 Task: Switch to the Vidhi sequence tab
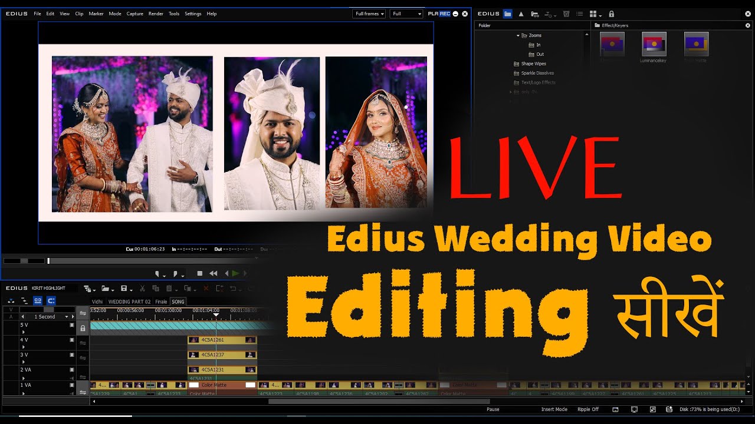[x=97, y=302]
